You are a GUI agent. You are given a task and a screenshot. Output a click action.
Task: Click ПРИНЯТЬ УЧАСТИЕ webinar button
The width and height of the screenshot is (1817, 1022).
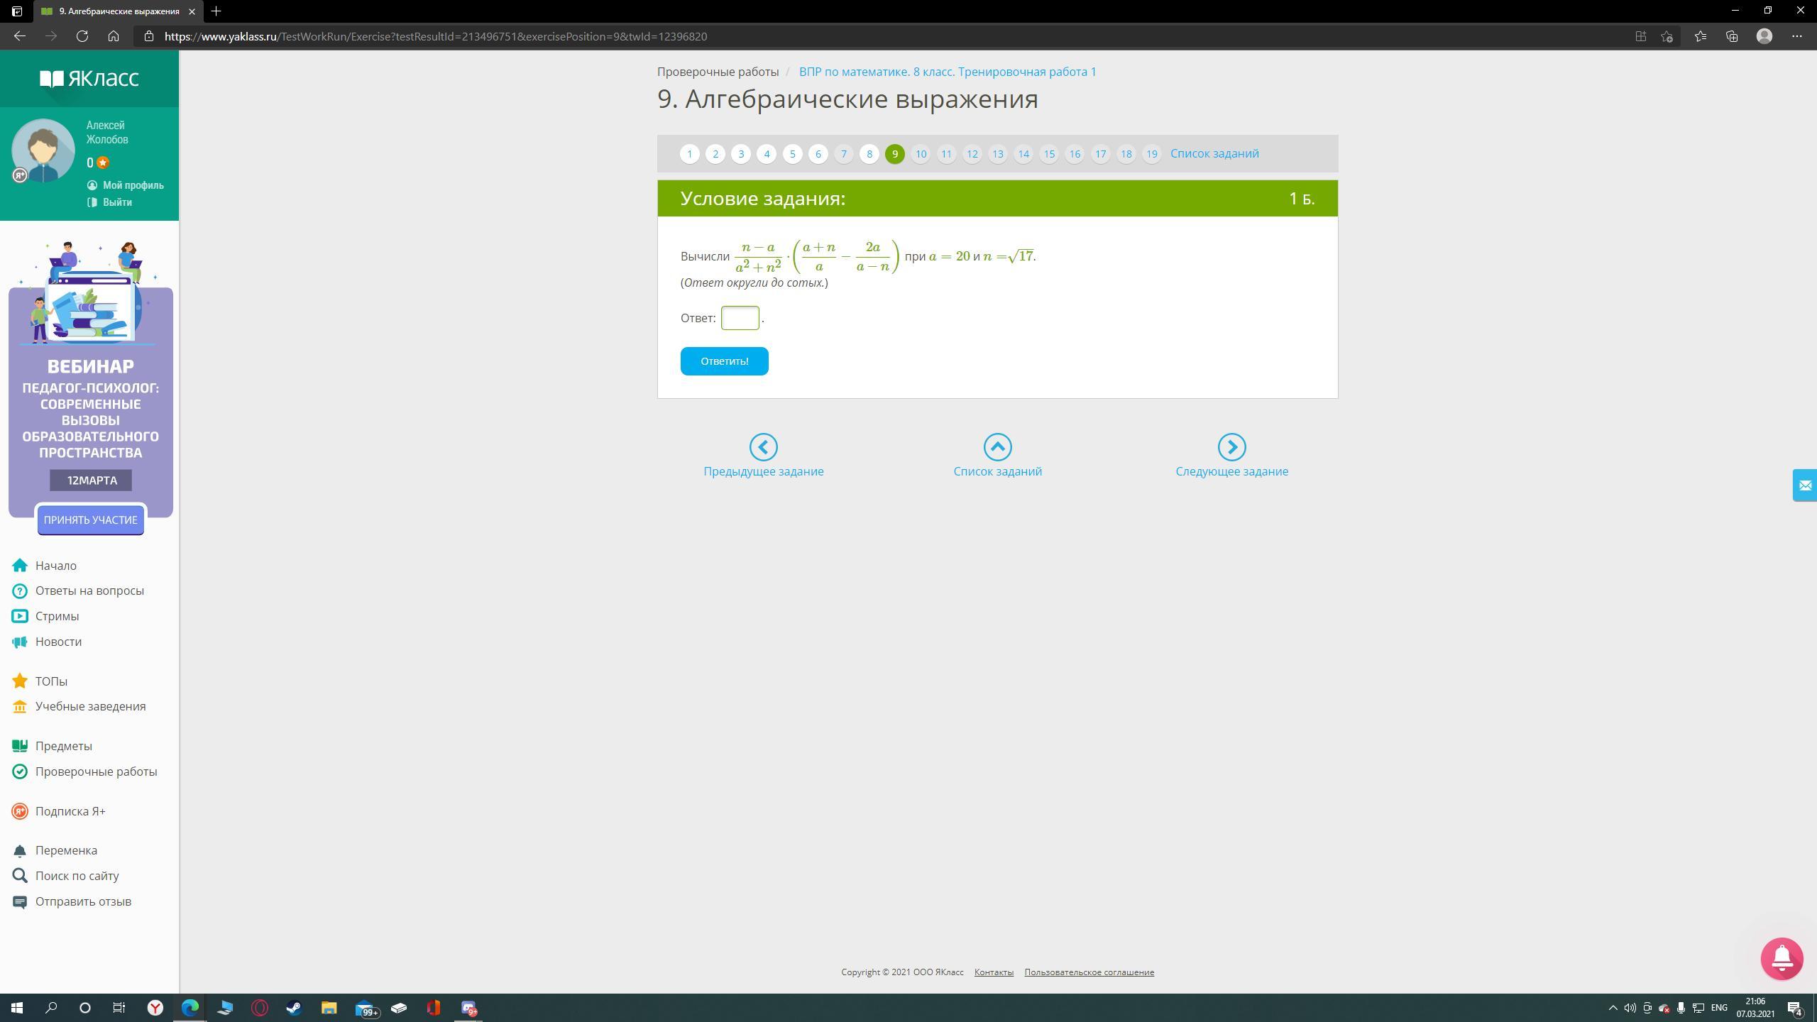click(x=91, y=520)
